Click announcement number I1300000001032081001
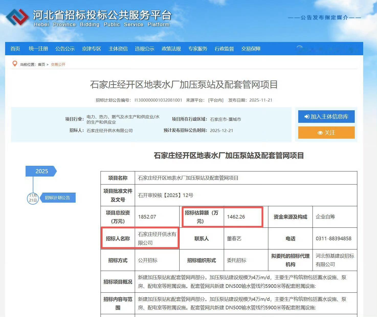The height and width of the screenshot is (317, 377). pyautogui.click(x=158, y=100)
